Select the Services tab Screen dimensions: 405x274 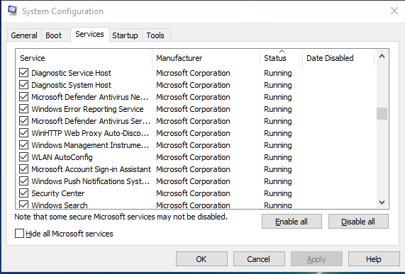coord(89,34)
